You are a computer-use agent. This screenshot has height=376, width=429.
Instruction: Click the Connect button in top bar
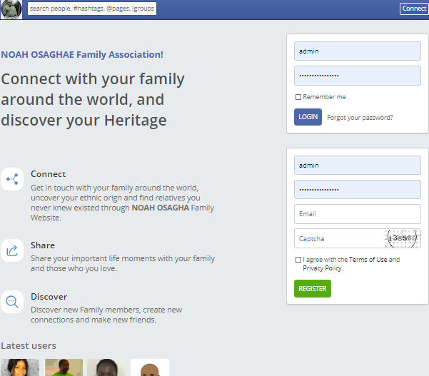coord(414,9)
